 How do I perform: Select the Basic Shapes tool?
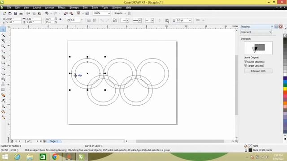tap(3, 79)
